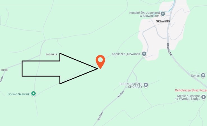Viewport: 207px width, 126px height.
Task: Click the BUDIKOP JÓZEF CHORĄŻY text label
Action: [x=131, y=85]
